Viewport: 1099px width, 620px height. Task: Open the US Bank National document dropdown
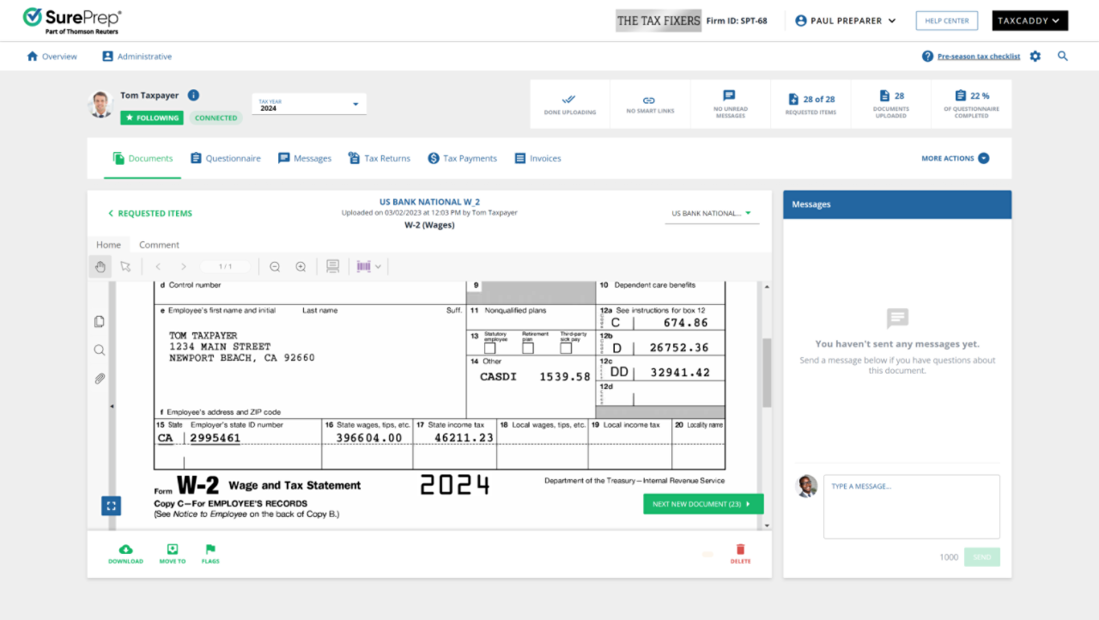(711, 214)
